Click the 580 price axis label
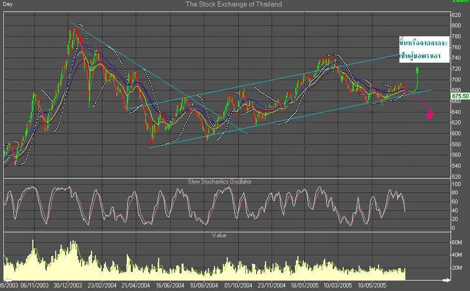The image size is (470, 291). [456, 144]
